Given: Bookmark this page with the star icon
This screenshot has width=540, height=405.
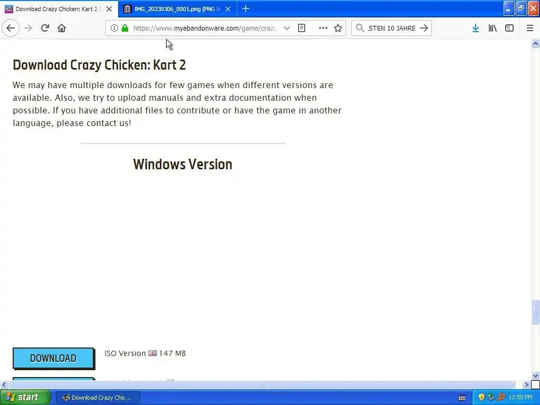Looking at the screenshot, I should [338, 28].
